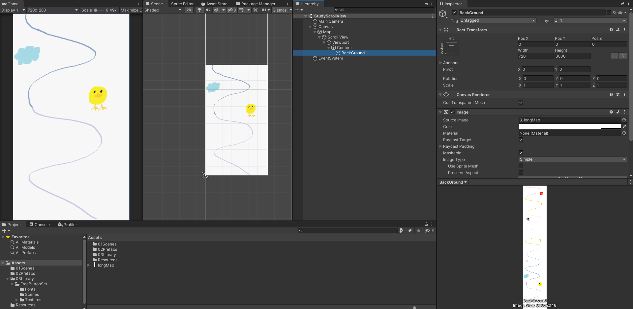
Task: Open Game view resolution 720x1280 dropdown
Action: pyautogui.click(x=53, y=10)
